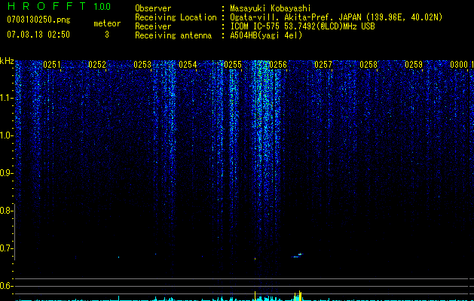Select the observer name Masayuki Kobayashi
This screenshot has width=474, height=301.
[271, 8]
